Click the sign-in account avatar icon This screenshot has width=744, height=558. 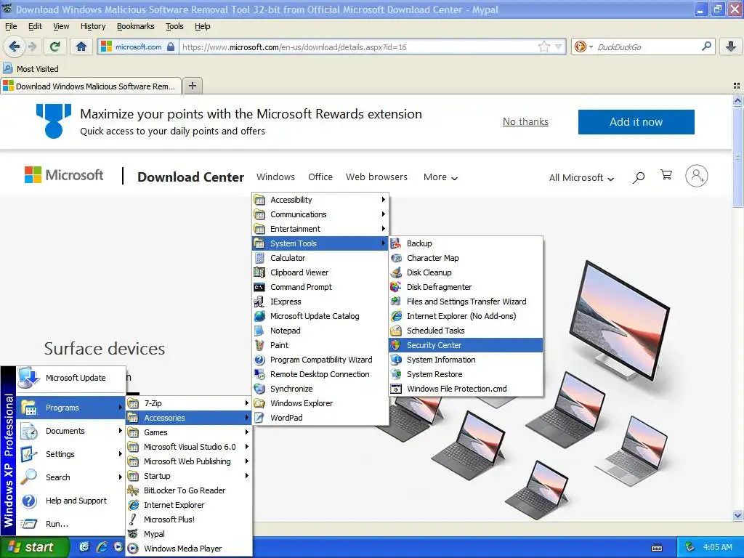(x=696, y=176)
